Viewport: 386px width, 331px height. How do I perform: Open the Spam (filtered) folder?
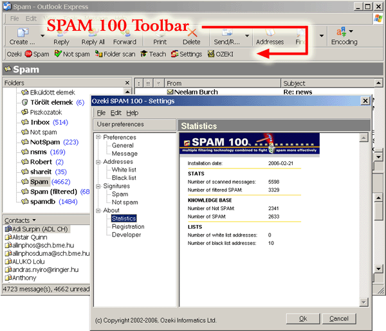point(55,192)
